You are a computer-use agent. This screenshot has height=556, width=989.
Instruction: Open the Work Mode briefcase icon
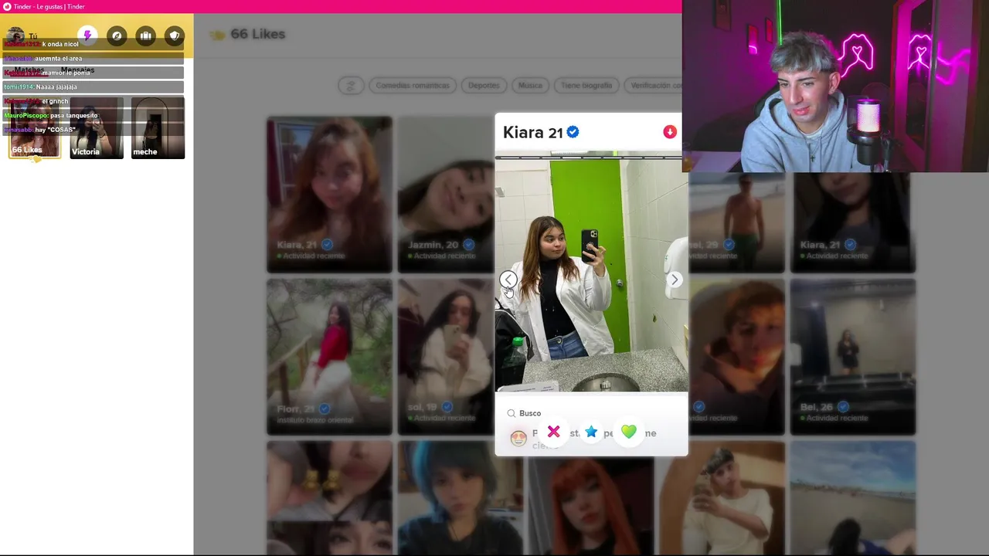[x=145, y=36]
